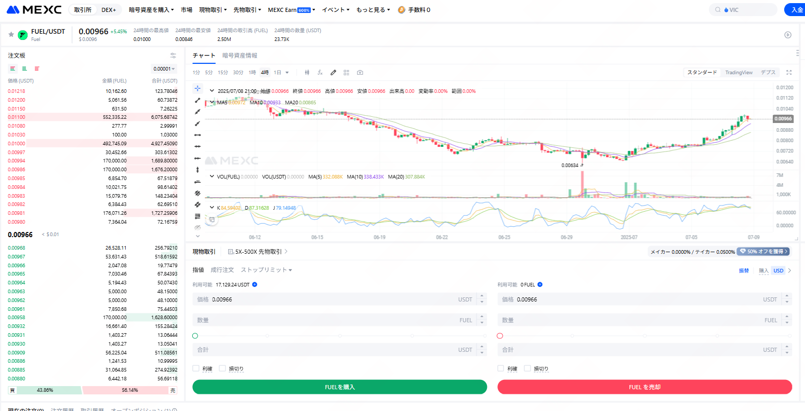805x411 pixels.
Task: Open order book settings sliders icon
Action: 173,56
